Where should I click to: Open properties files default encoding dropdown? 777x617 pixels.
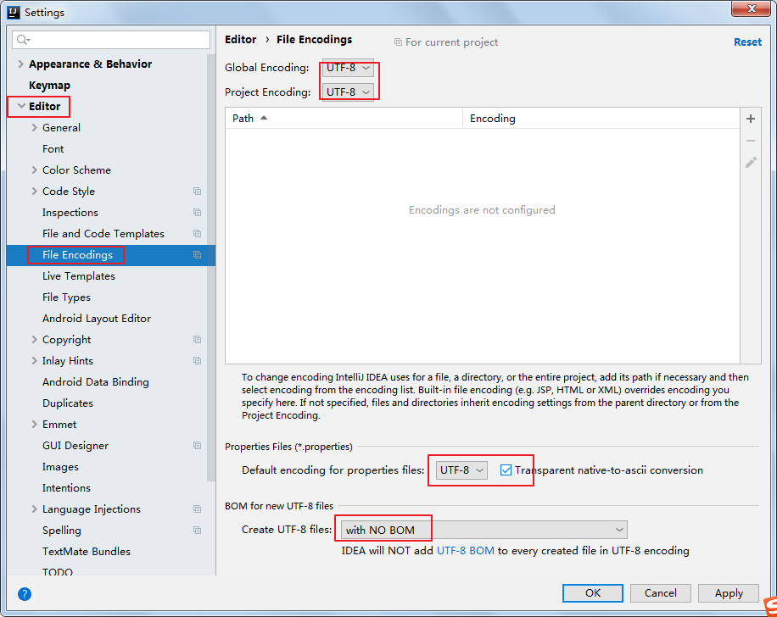[461, 470]
